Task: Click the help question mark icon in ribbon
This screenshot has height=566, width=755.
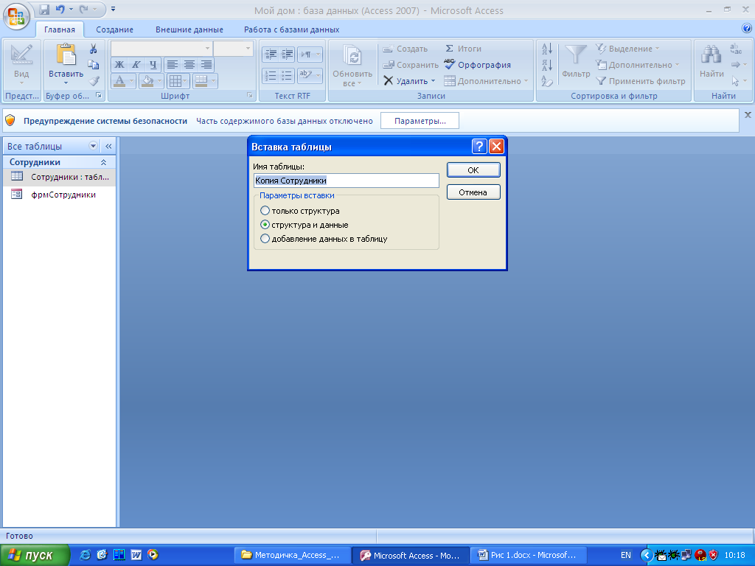Action: pyautogui.click(x=746, y=29)
